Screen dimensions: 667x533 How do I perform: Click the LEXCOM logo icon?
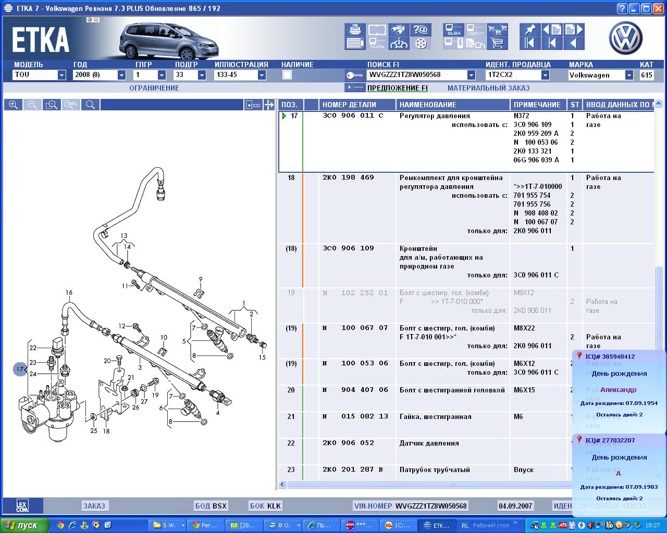(22, 505)
